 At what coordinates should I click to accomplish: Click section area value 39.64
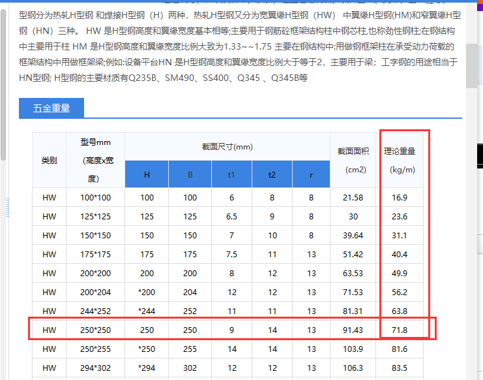[353, 235]
